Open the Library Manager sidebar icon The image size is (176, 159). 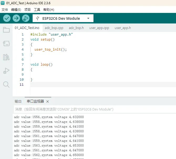6,57
